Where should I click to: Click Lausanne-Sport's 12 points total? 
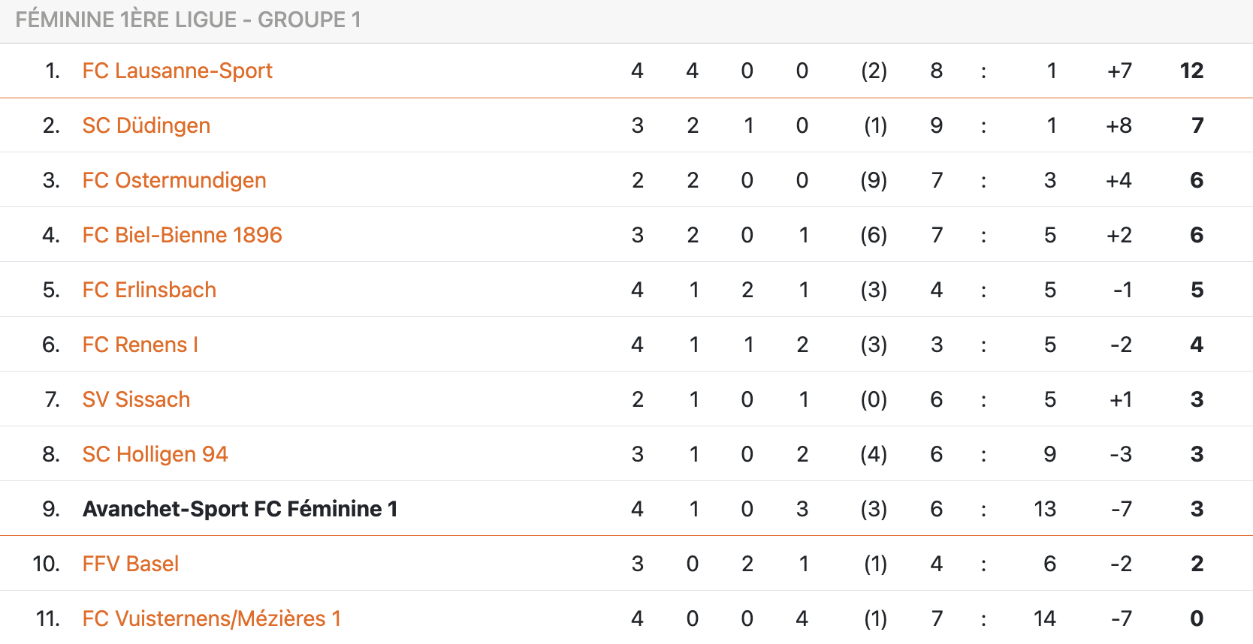point(1191,71)
